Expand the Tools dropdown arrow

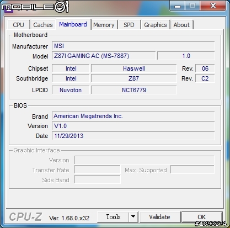click(133, 217)
